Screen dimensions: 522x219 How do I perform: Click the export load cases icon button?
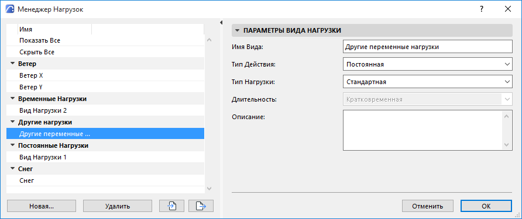201,206
